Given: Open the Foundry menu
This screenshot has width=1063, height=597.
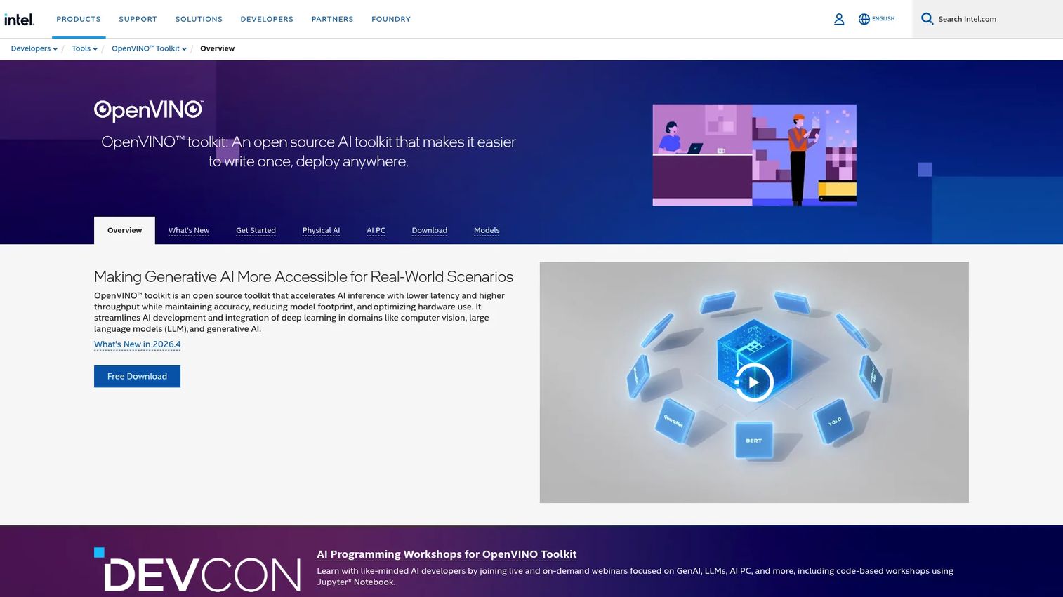Looking at the screenshot, I should pos(391,19).
